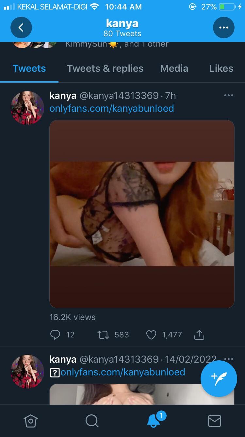The image size is (245, 437).
Task: Switch to the Tweets & replies tab
Action: pos(105,68)
